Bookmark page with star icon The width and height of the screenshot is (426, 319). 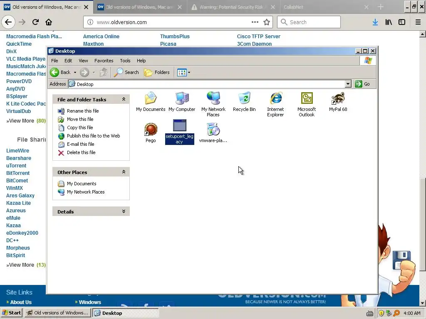coord(267,22)
